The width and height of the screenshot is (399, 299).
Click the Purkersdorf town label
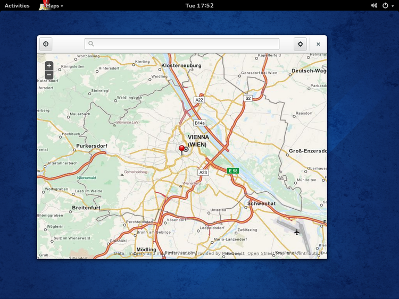coord(92,146)
